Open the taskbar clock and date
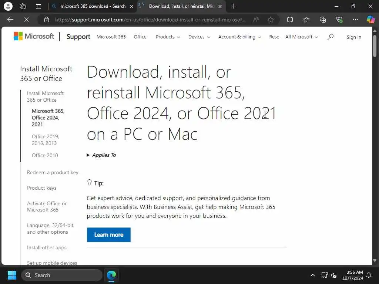 [352, 275]
